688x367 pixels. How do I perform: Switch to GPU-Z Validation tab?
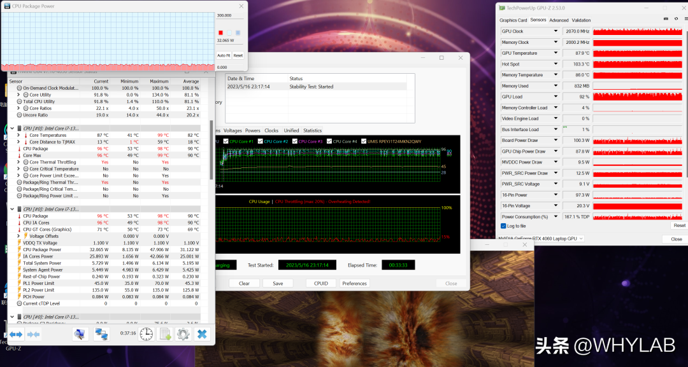coord(581,20)
